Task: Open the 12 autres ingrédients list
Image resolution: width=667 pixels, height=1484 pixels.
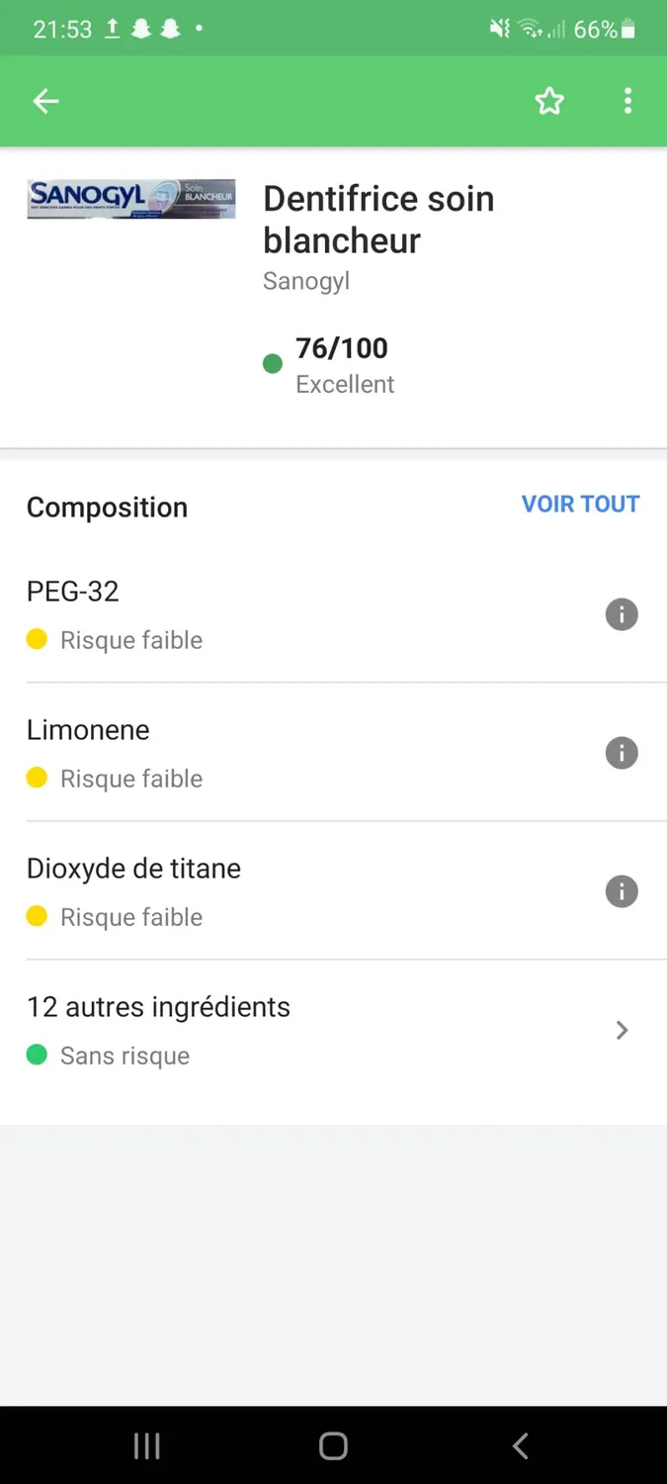Action: (x=333, y=1030)
